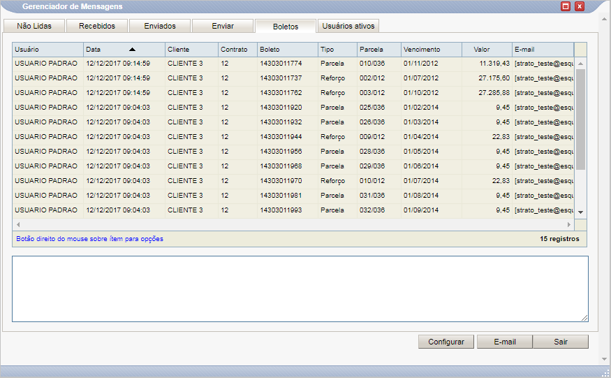Click Parcela cell 032/036
Image resolution: width=611 pixels, height=378 pixels.
pos(372,210)
